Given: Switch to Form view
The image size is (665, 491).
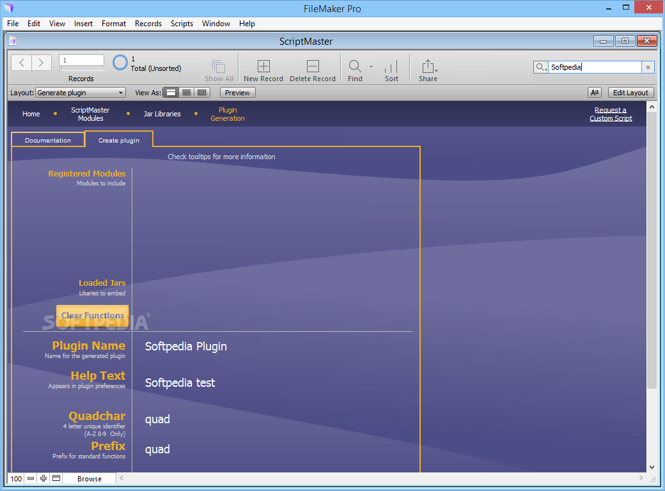Looking at the screenshot, I should [x=171, y=93].
